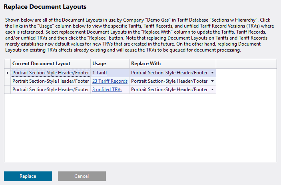The width and height of the screenshot is (281, 185).
Task: Open the 23 Tariff Records link
Action: (x=110, y=81)
